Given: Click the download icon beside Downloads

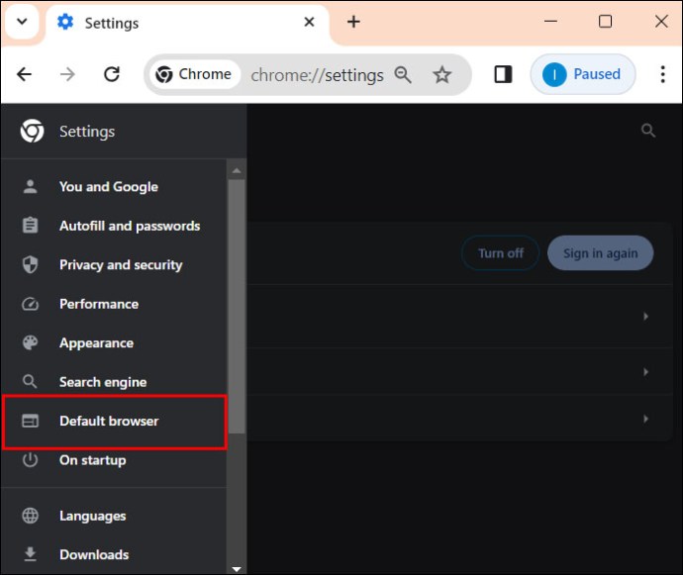Looking at the screenshot, I should [x=30, y=554].
